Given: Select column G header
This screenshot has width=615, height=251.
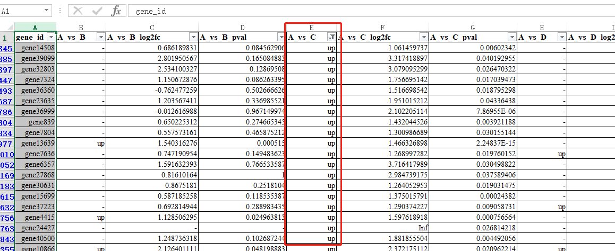Looking at the screenshot, I should pos(473,27).
